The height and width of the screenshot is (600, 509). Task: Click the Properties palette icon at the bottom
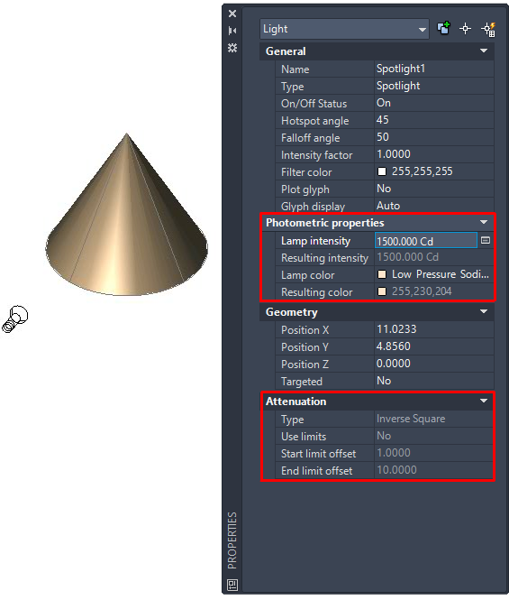(x=232, y=585)
